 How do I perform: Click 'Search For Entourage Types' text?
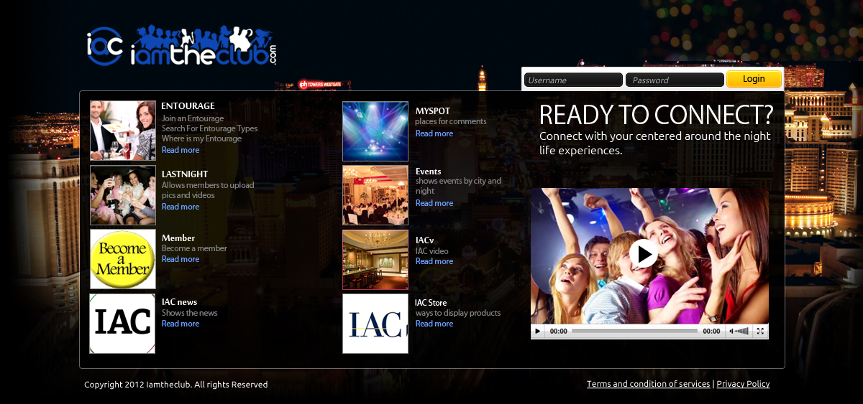(x=209, y=128)
